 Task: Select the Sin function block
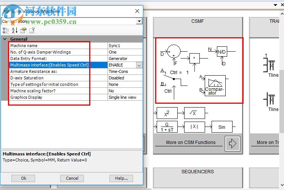click(222, 127)
